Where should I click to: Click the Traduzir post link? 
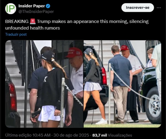(16, 34)
